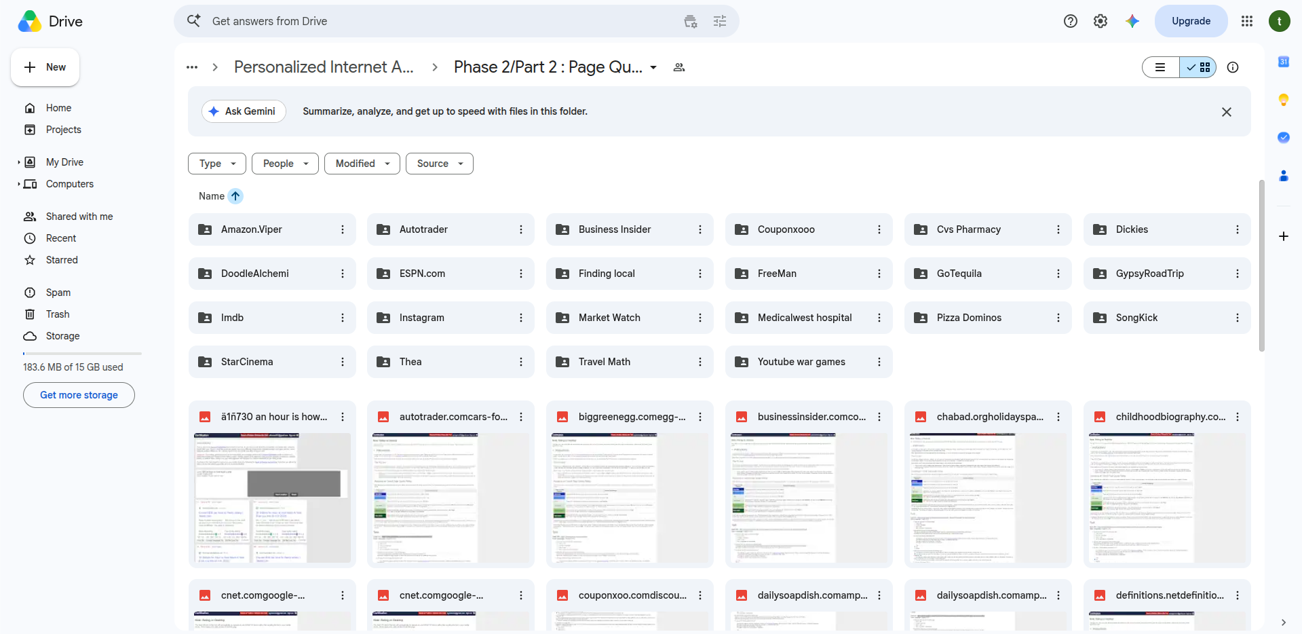Select the GypsyRoadTrip folder

(x=1167, y=274)
